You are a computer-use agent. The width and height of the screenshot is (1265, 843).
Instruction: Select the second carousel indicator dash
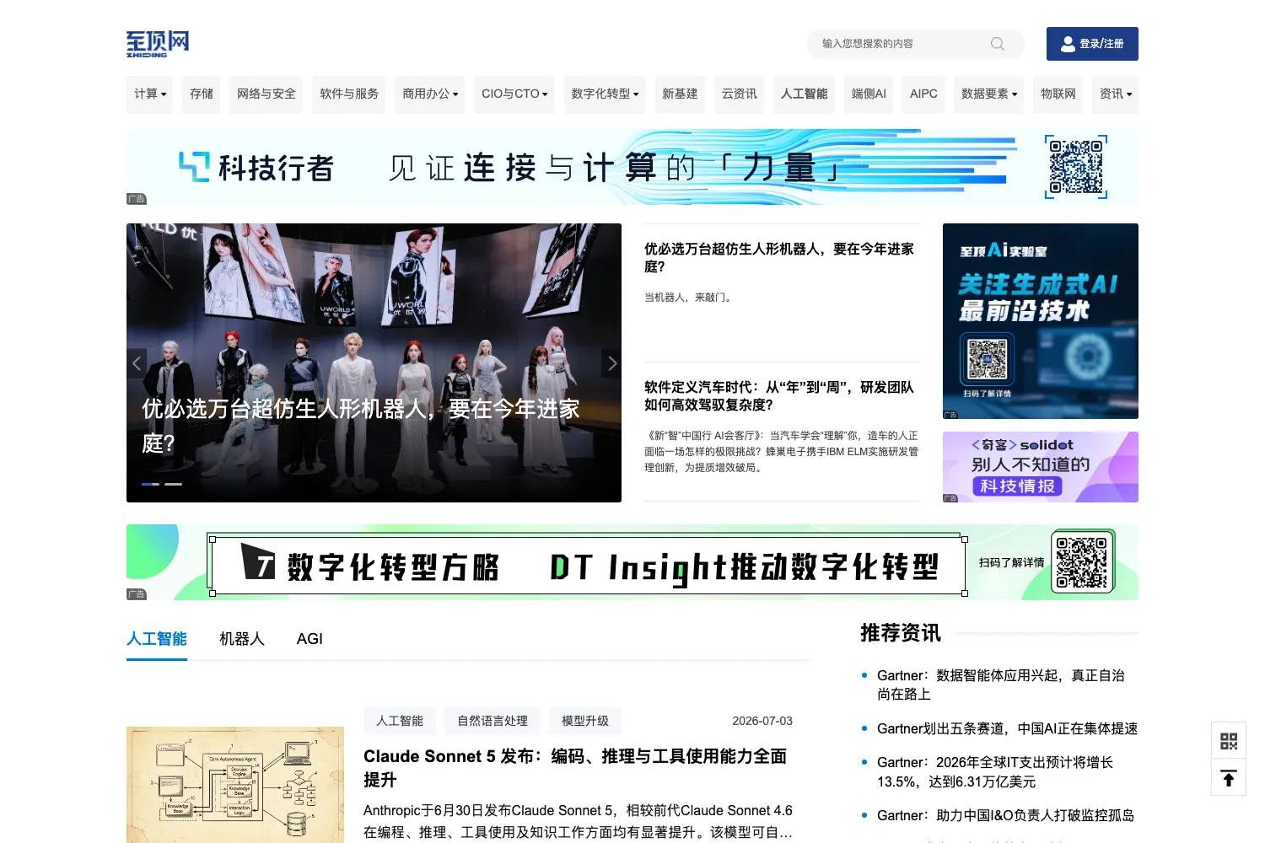pyautogui.click(x=173, y=484)
